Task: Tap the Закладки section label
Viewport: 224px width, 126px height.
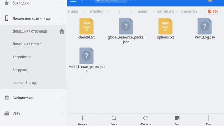Action: [20, 3]
